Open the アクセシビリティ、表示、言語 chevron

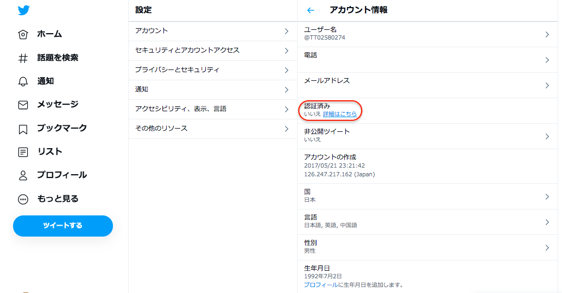(x=286, y=109)
